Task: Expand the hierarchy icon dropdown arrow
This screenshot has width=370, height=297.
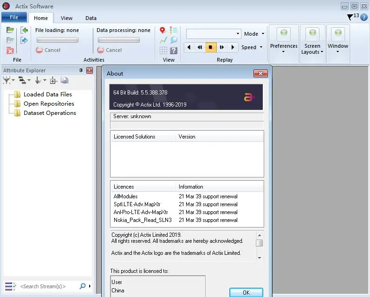Action: click(x=29, y=80)
